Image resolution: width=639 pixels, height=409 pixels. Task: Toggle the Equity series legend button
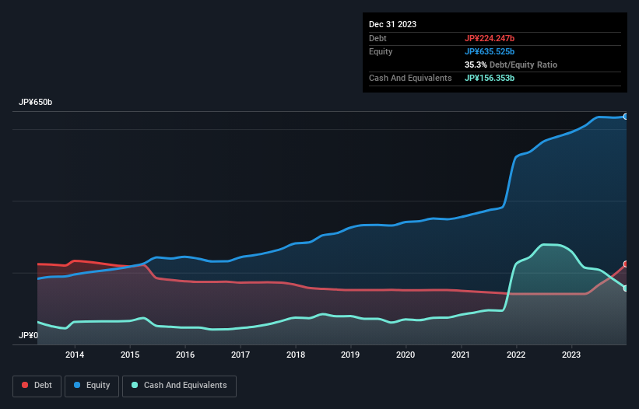coord(93,385)
